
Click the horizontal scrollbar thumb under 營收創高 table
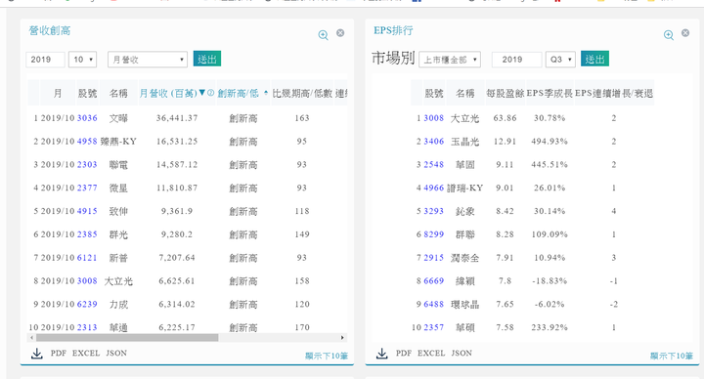point(127,337)
